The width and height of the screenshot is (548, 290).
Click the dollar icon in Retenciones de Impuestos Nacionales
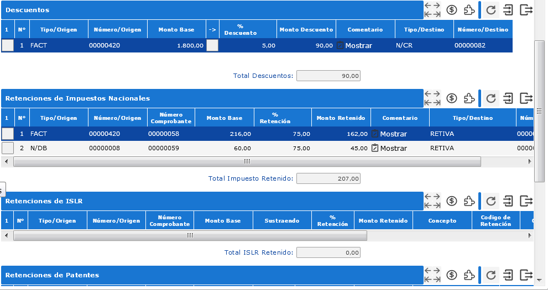click(452, 98)
